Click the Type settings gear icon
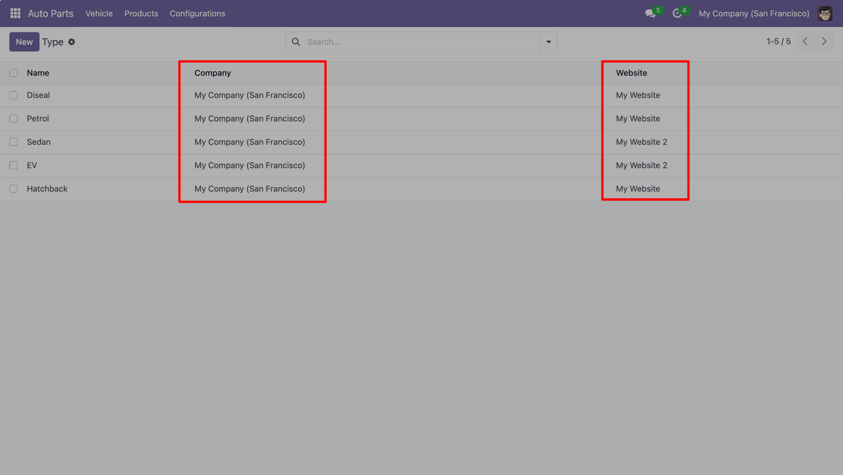843x475 pixels. (x=72, y=42)
